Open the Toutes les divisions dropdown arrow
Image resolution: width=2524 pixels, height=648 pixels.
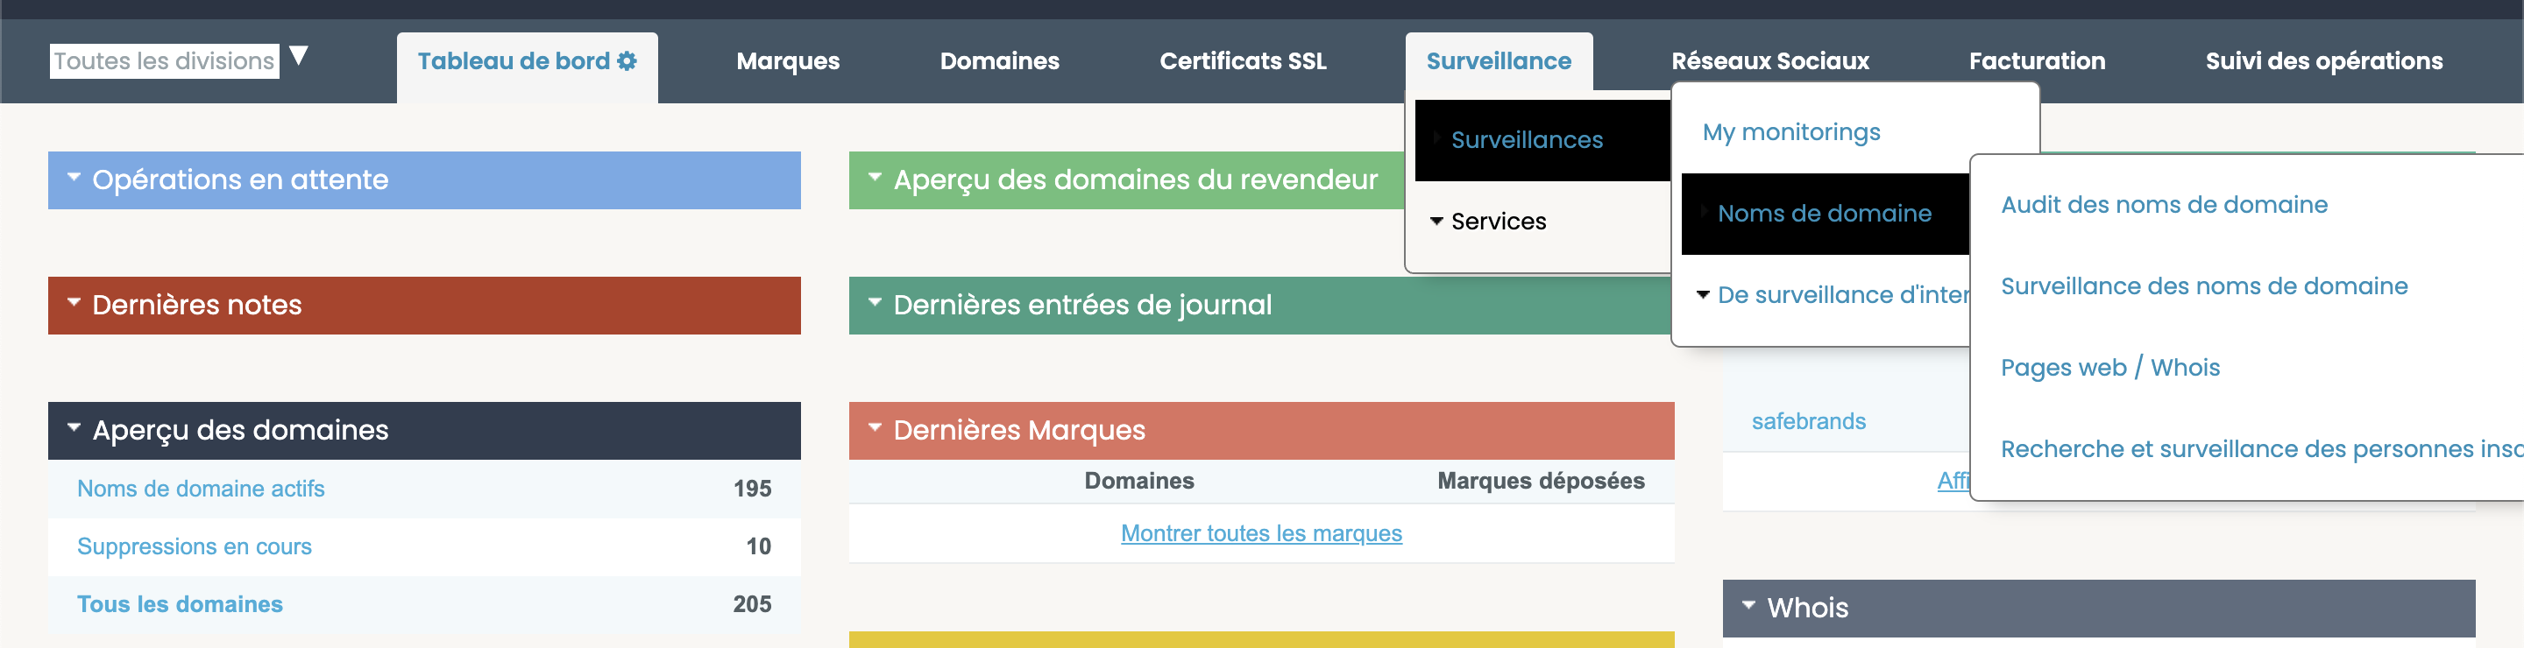[299, 56]
